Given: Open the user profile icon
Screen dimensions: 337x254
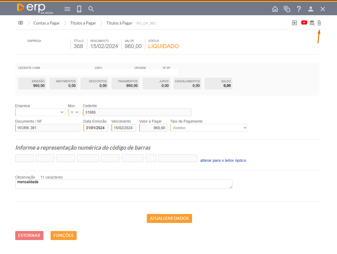Looking at the screenshot, I should [x=311, y=9].
